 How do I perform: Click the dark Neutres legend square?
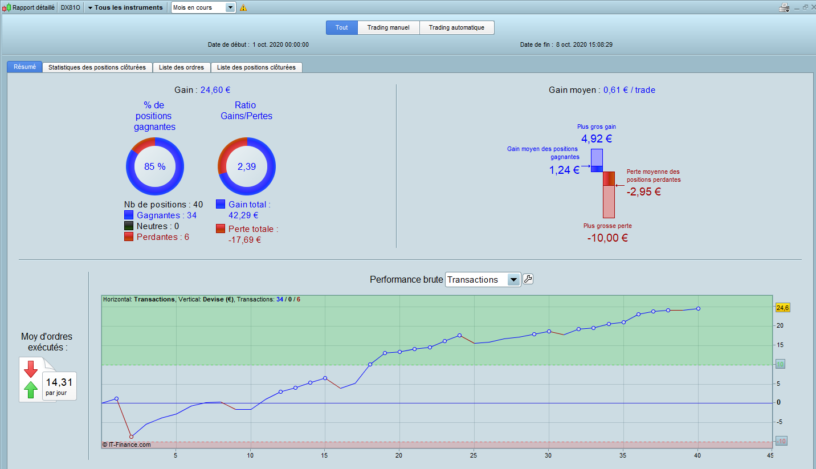click(x=129, y=226)
